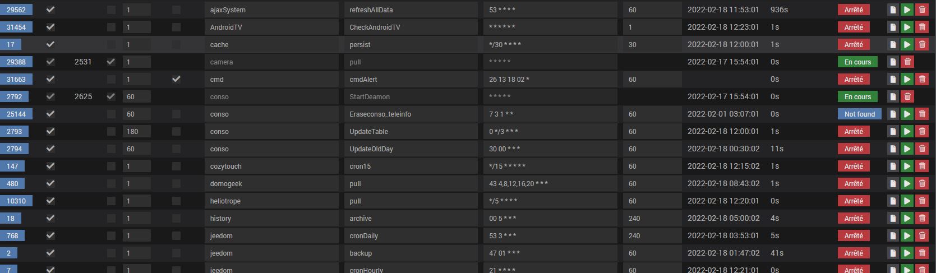
Task: Delete the conso UpdateTable cron
Action: click(921, 131)
